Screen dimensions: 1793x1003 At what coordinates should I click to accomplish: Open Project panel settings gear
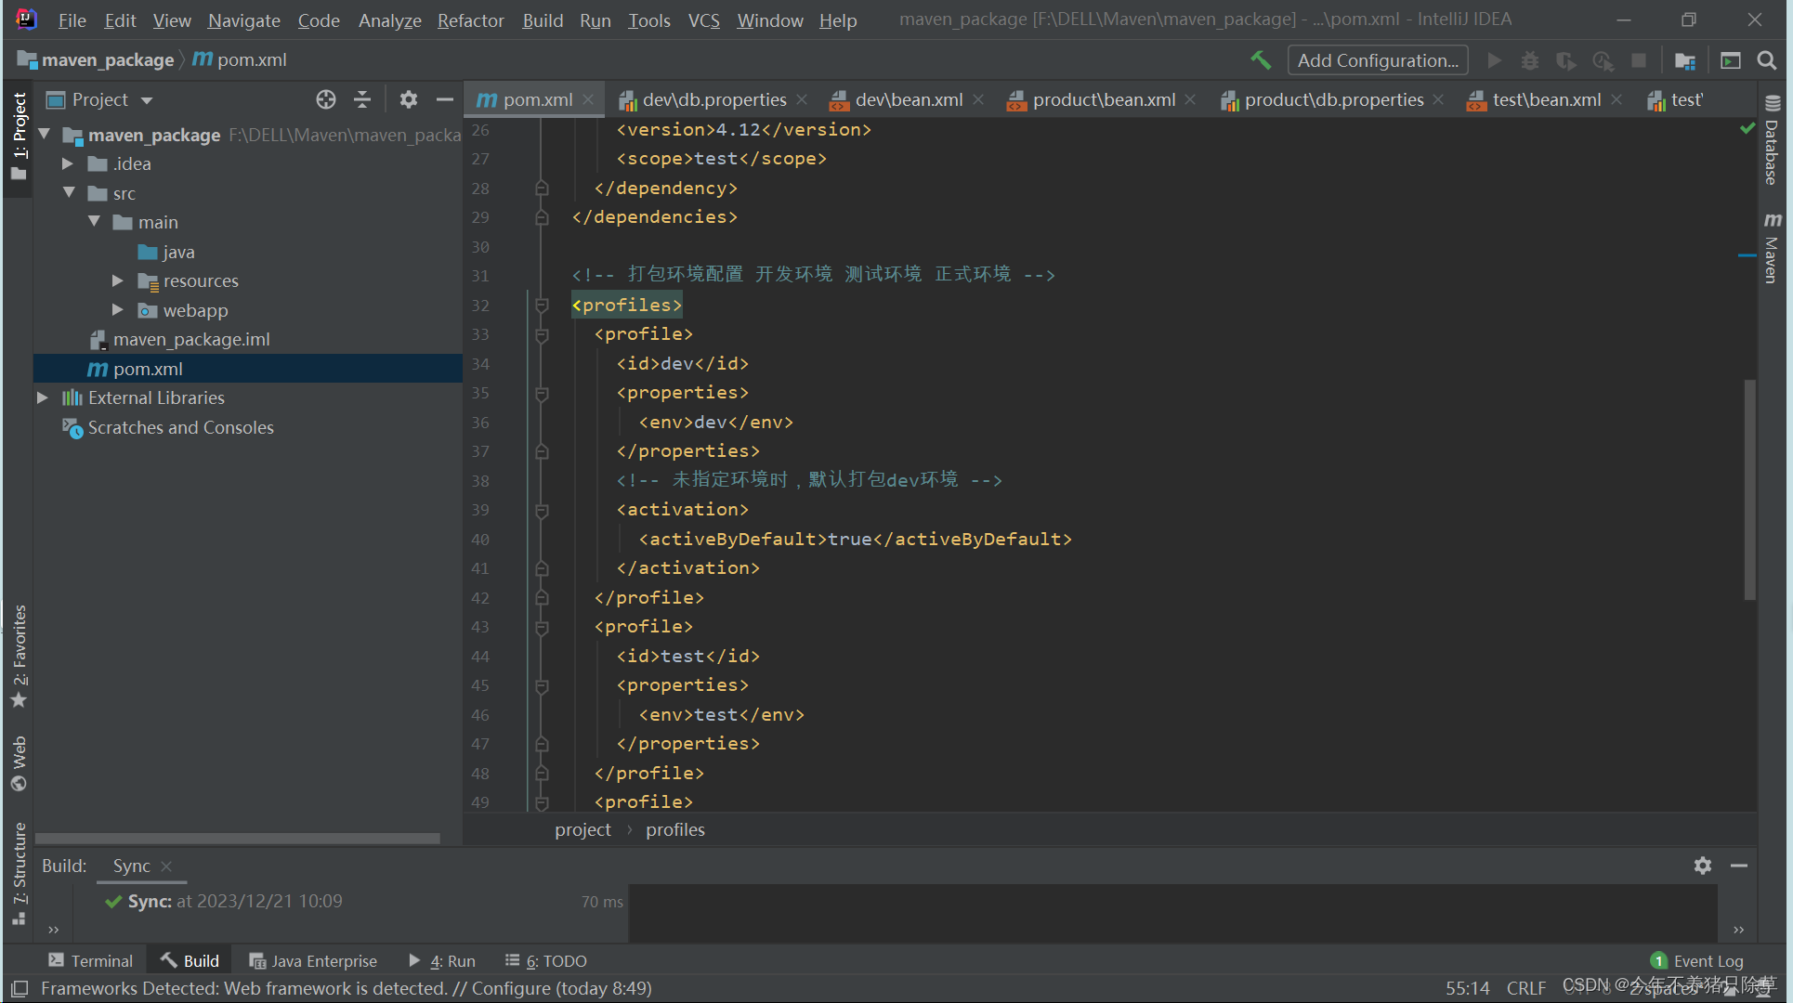coord(409,99)
